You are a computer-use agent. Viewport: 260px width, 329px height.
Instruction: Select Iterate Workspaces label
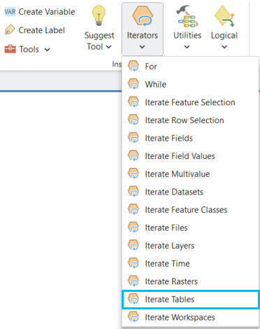click(180, 317)
